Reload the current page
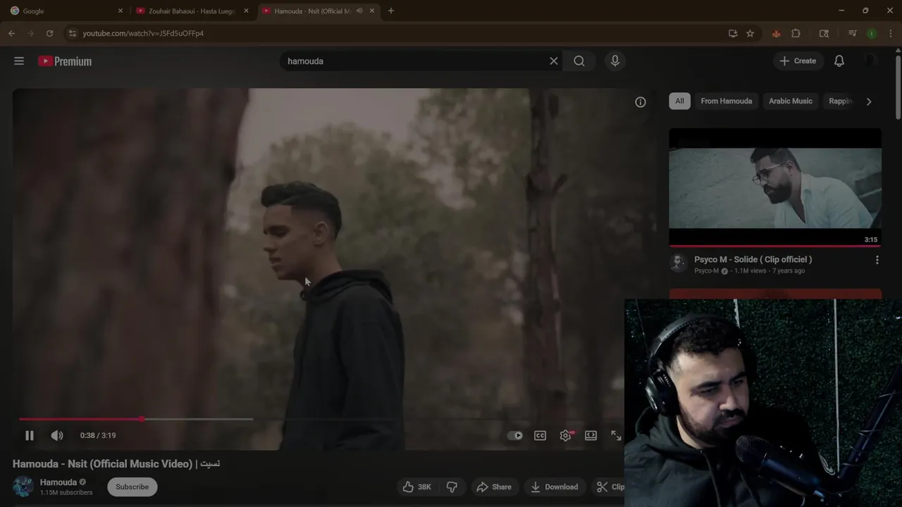 click(x=49, y=33)
